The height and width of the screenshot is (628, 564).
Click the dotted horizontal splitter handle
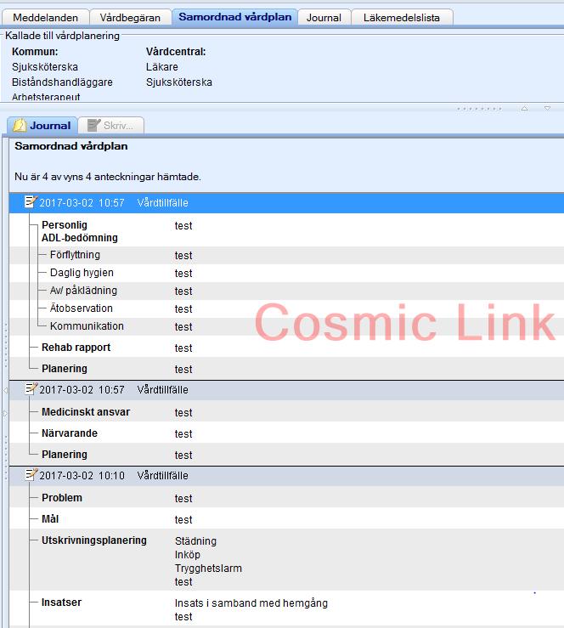pyautogui.click(x=479, y=109)
